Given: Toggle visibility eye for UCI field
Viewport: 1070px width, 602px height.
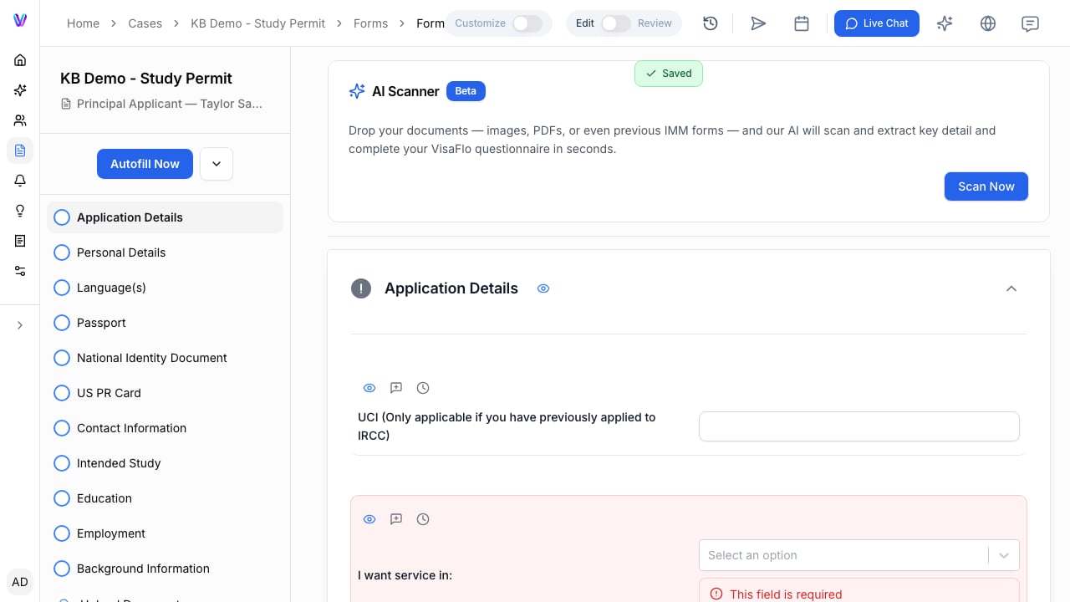Looking at the screenshot, I should pos(369,388).
